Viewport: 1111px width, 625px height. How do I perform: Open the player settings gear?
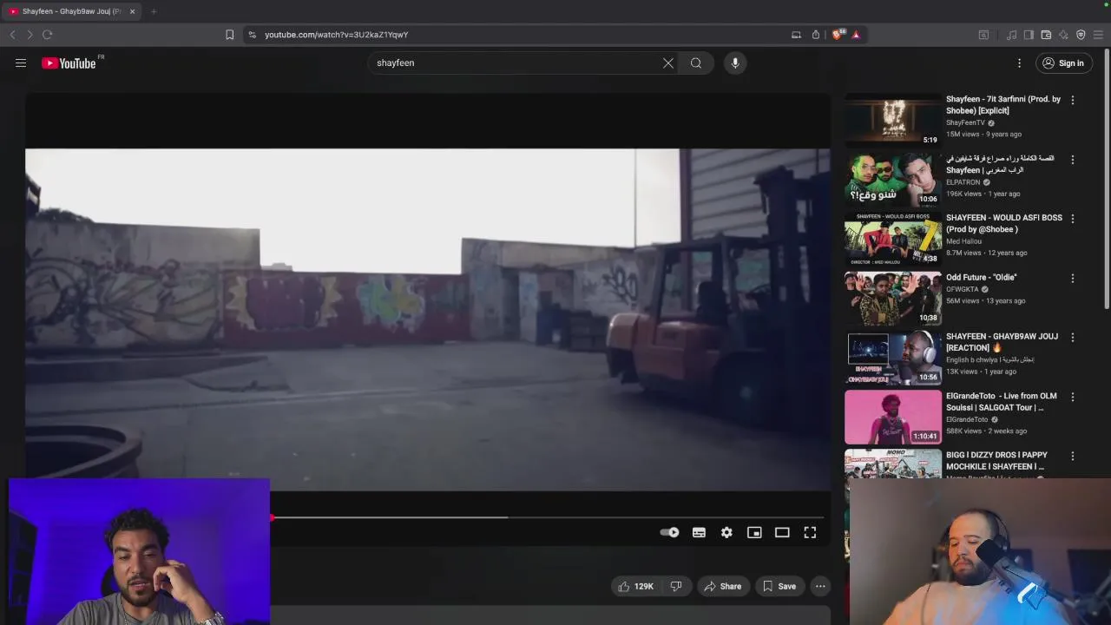pyautogui.click(x=726, y=532)
